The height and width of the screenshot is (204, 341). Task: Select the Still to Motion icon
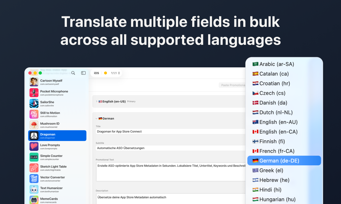[x=34, y=114]
